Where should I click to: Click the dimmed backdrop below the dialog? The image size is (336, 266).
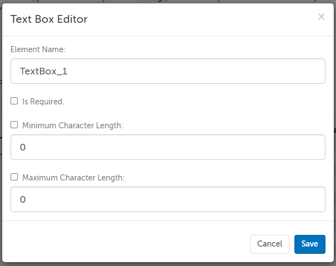(166, 263)
